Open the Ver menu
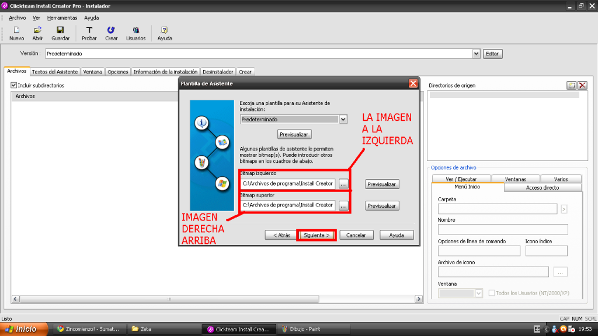 pos(36,18)
